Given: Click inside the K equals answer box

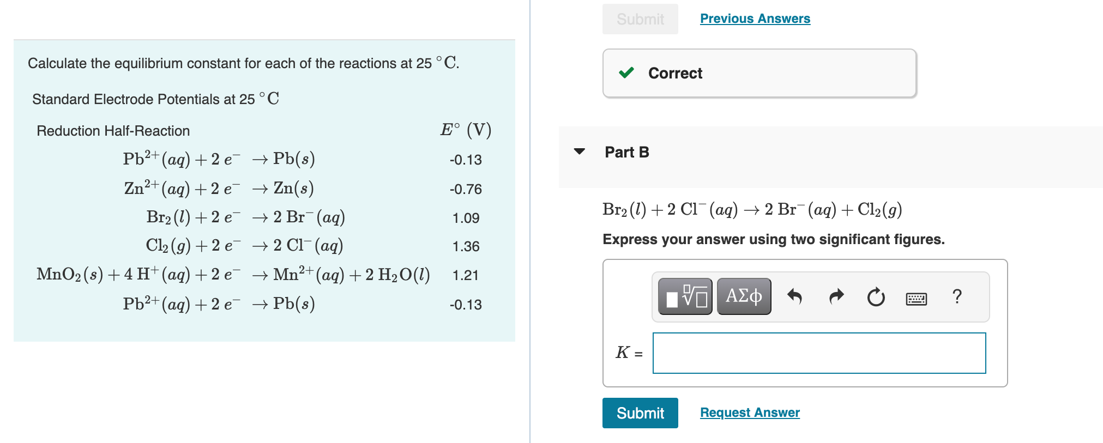Looking at the screenshot, I should pos(818,354).
